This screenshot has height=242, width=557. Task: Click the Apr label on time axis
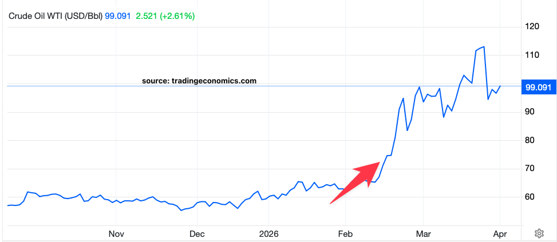click(500, 233)
